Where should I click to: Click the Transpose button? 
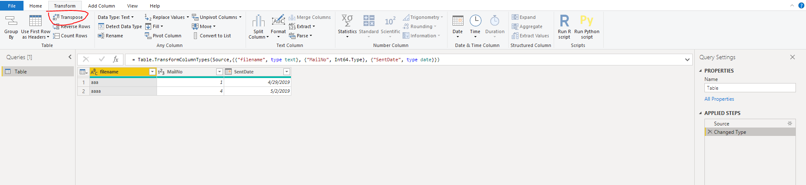68,17
